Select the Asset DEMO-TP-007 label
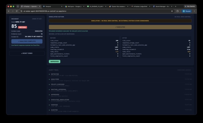 pos(18,22)
